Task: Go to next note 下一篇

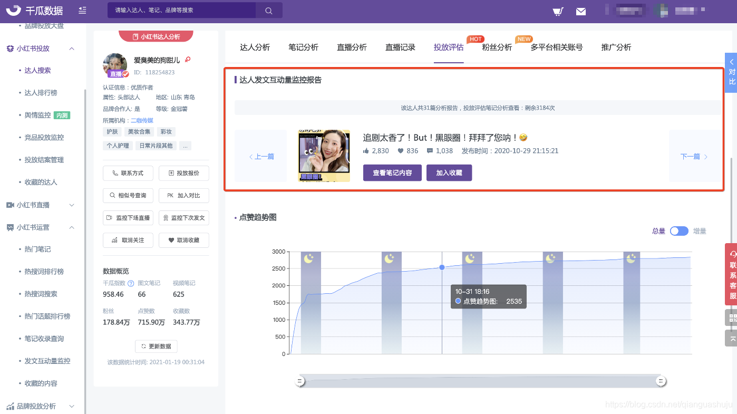Action: click(x=694, y=157)
